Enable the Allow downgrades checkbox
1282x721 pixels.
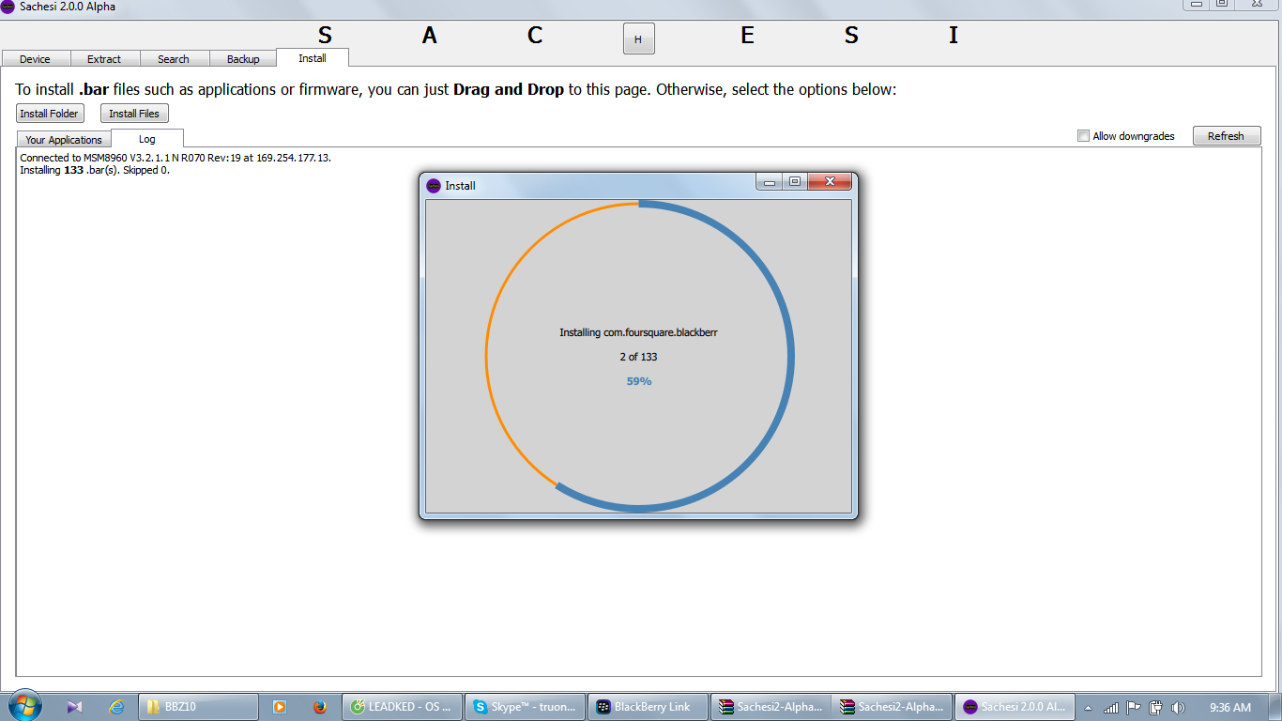1084,136
